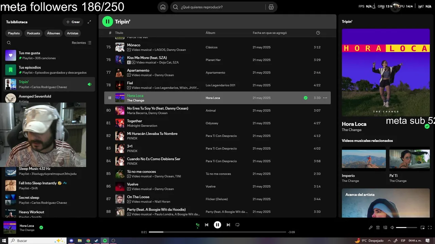This screenshot has width=435, height=244.
Task: Go to Spotify home via house icon
Action: tap(163, 7)
